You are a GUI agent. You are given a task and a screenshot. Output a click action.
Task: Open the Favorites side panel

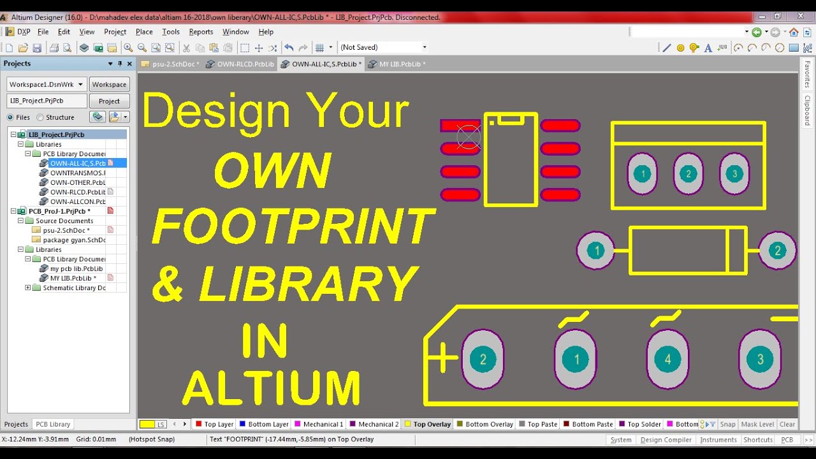807,75
